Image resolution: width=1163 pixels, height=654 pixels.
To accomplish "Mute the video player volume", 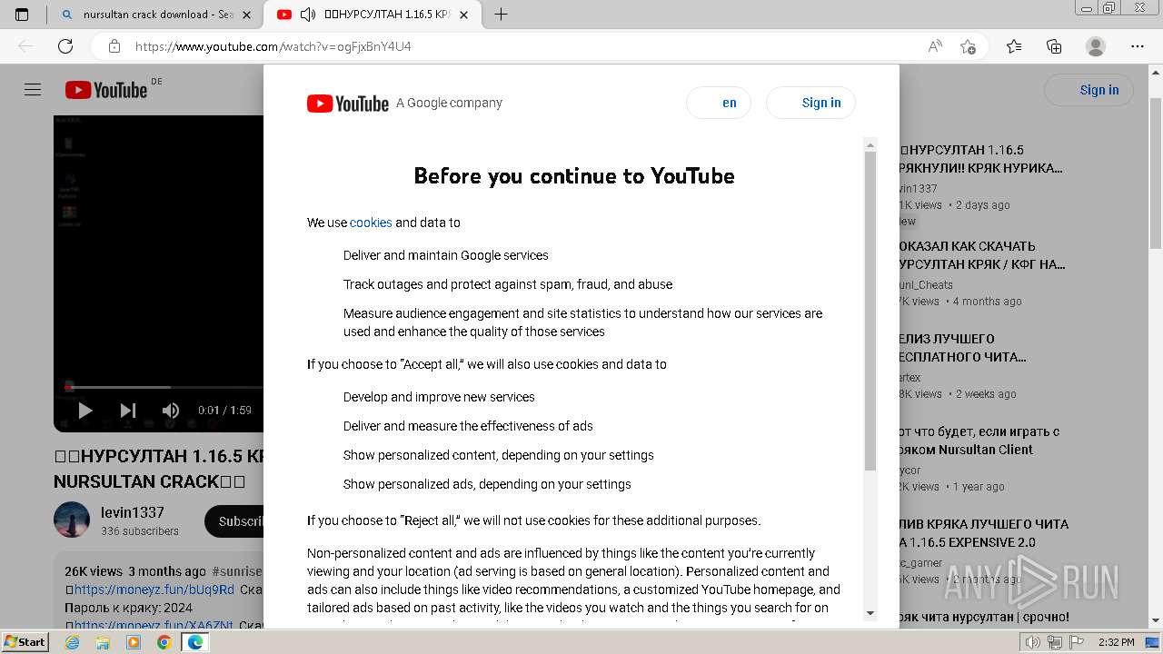I will (x=171, y=411).
